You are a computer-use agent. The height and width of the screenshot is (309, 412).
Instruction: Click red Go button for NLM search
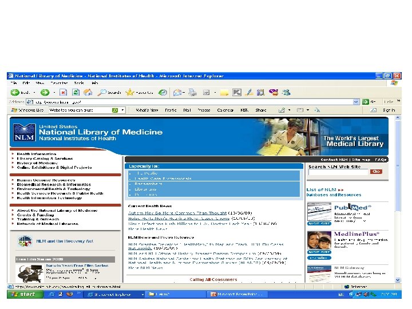click(376, 172)
